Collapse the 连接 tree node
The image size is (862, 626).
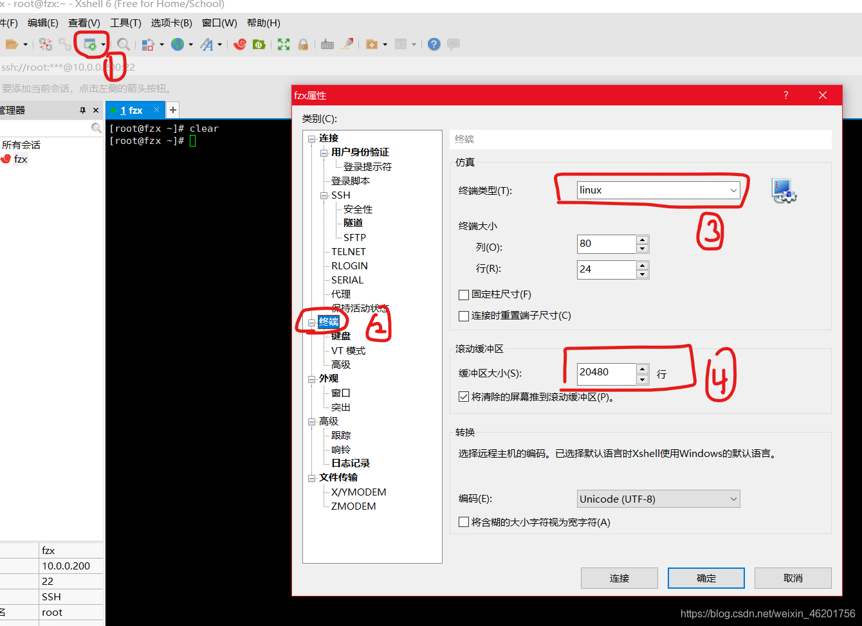[x=312, y=139]
